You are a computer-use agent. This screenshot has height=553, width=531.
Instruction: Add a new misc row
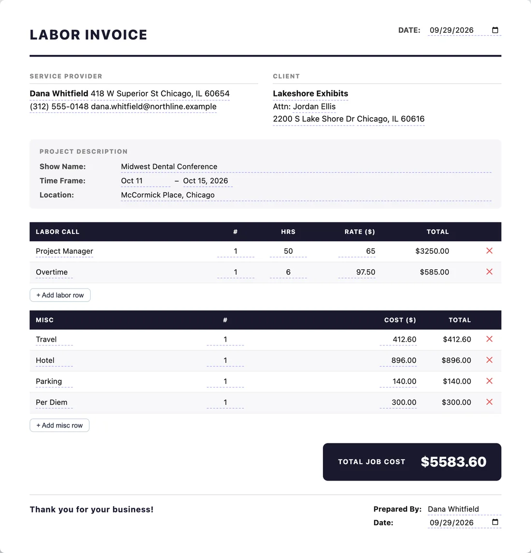(x=59, y=425)
